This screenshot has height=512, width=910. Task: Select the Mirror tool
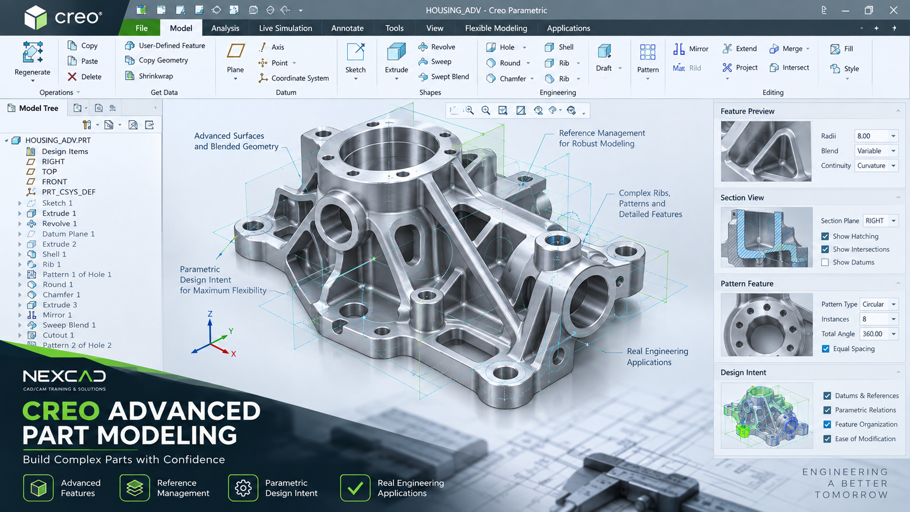point(691,49)
